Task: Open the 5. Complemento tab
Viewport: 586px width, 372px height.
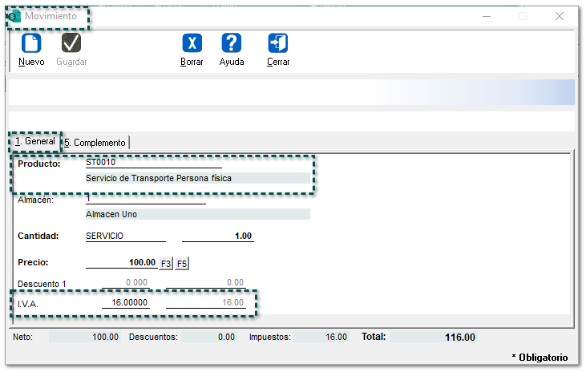Action: click(x=95, y=143)
